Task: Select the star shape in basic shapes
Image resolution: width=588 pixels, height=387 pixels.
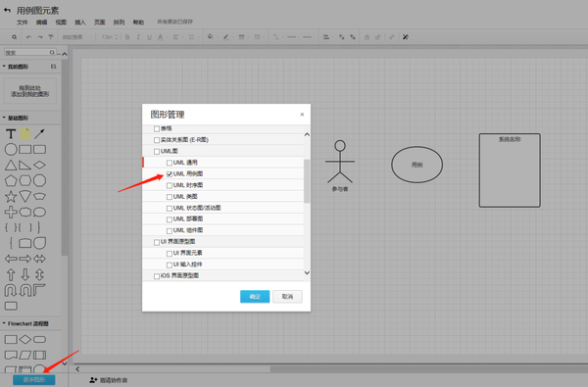Action: pos(11,197)
